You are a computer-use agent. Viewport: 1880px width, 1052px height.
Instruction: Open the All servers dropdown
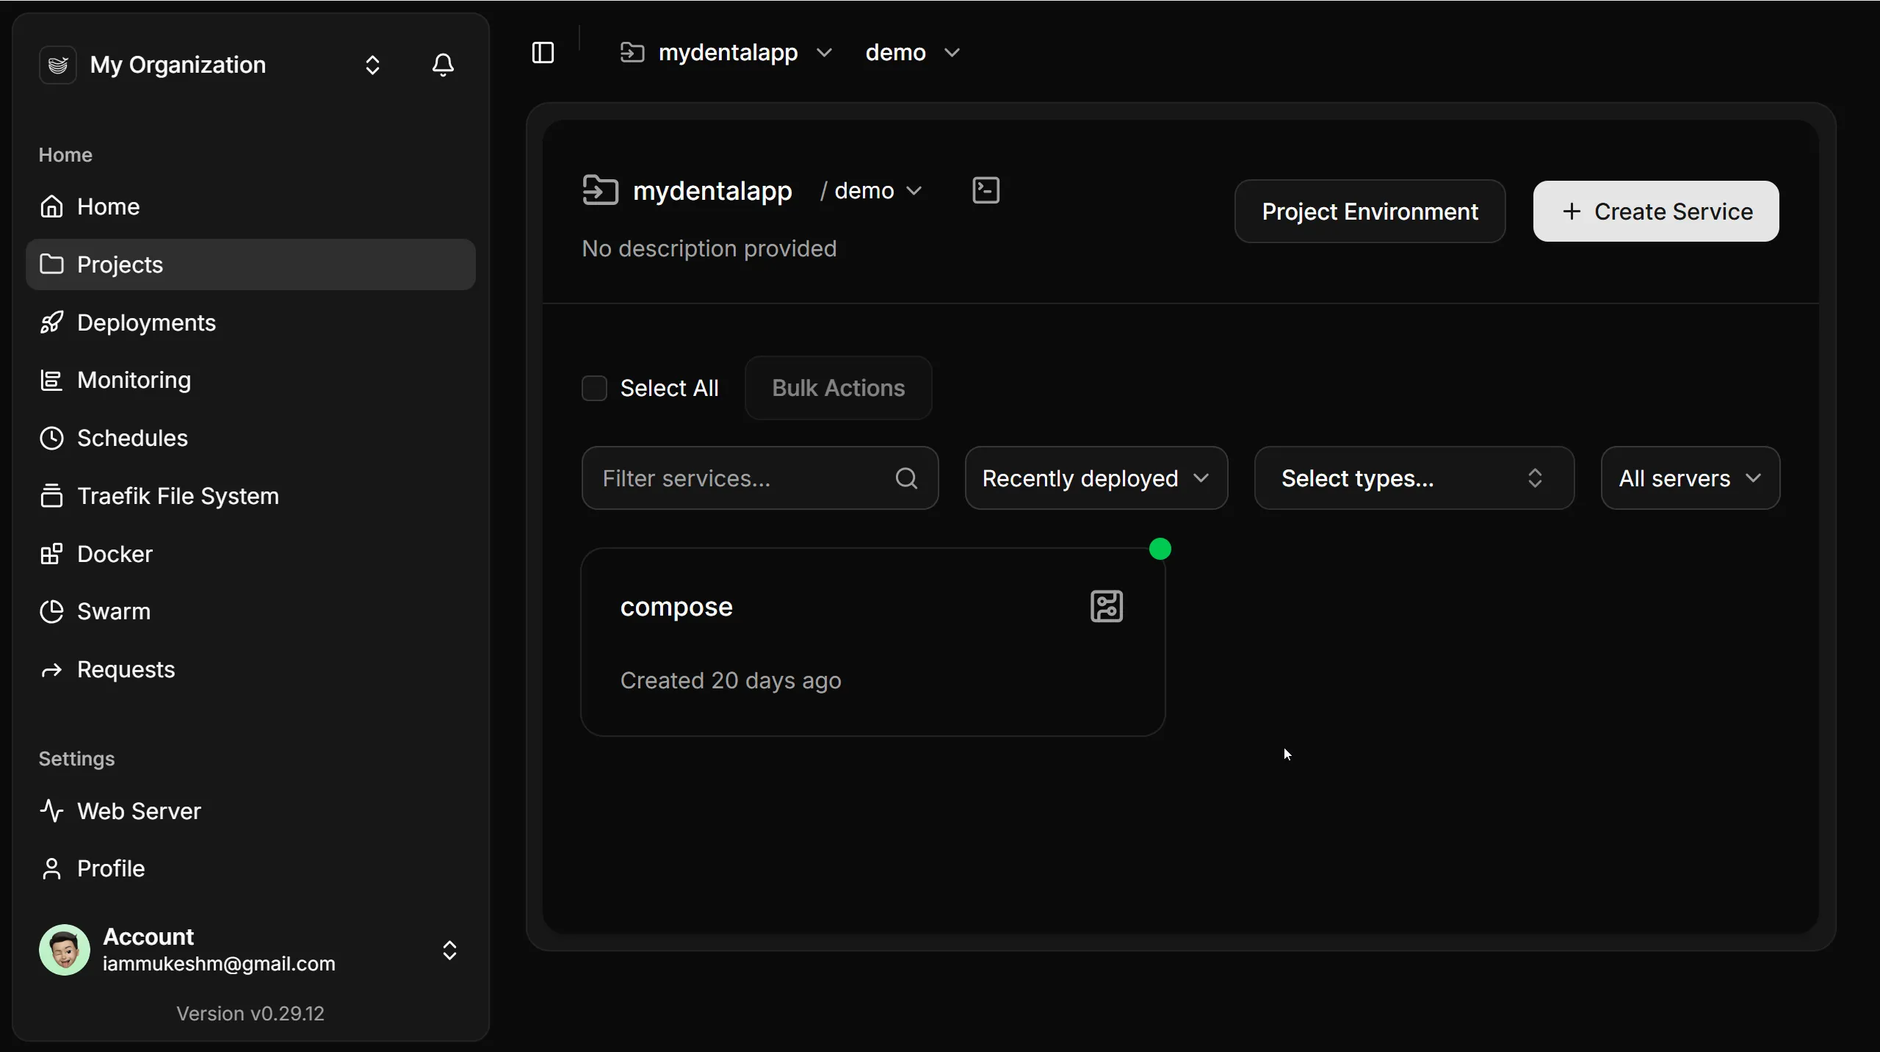(x=1690, y=478)
